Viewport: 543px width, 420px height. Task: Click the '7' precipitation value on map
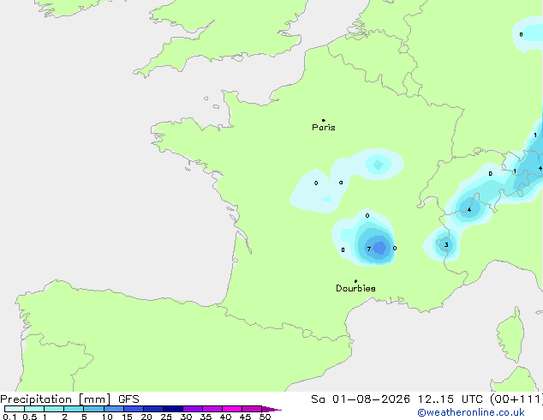[x=369, y=249]
